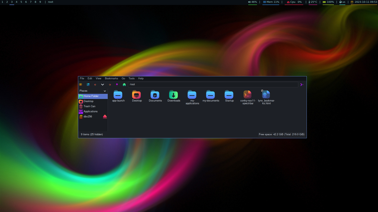Click the jump-to-path arrow button

302,85
